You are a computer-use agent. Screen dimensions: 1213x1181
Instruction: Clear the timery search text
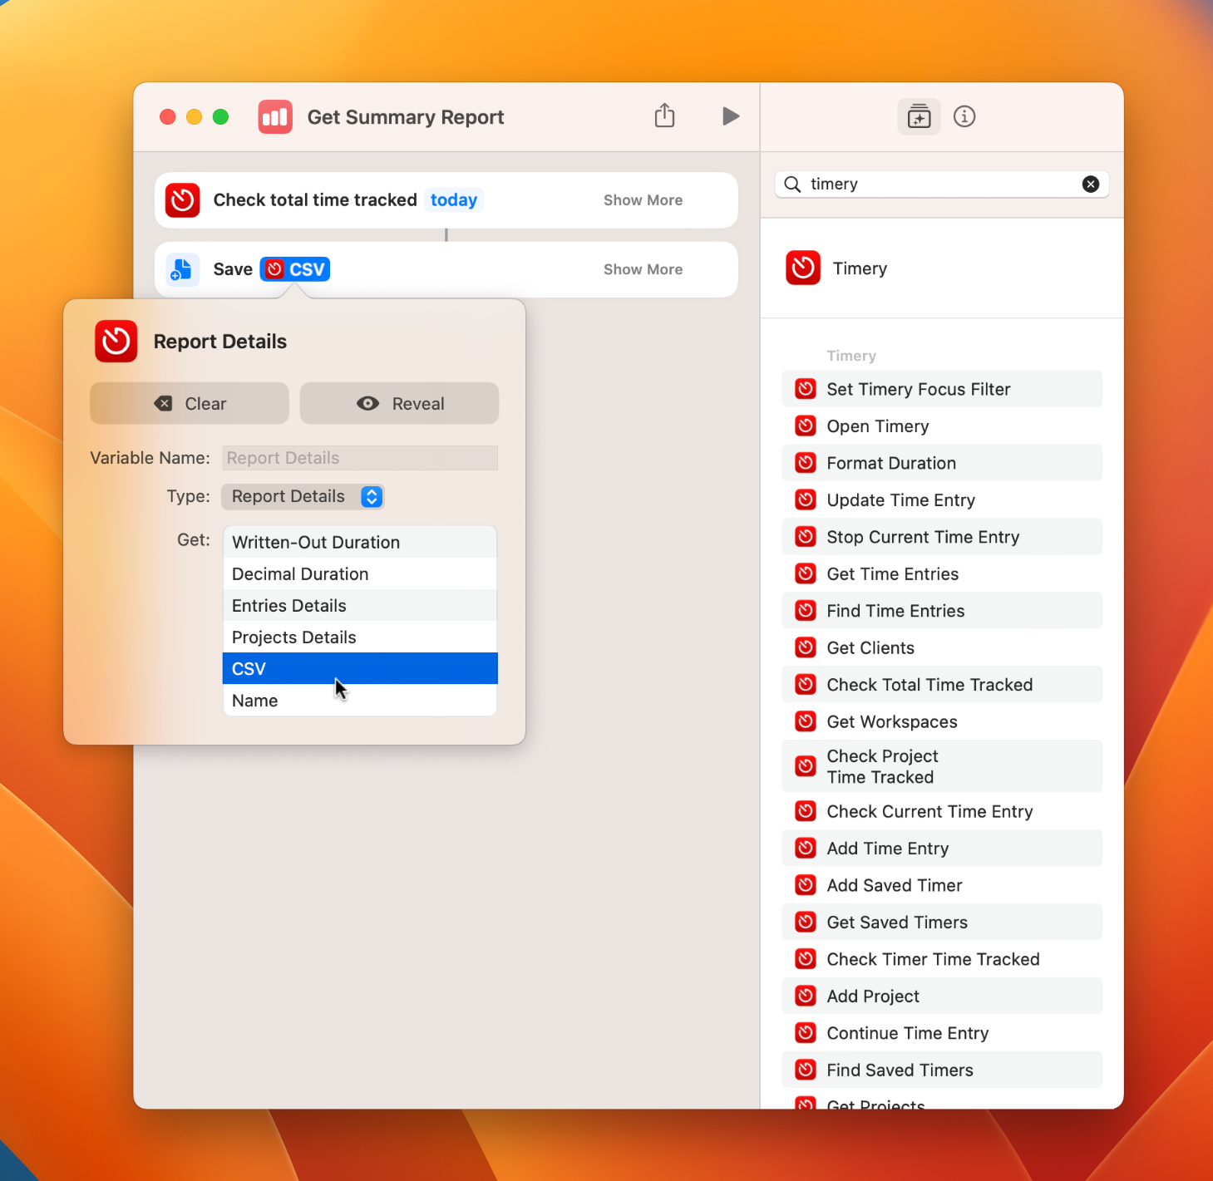1090,185
